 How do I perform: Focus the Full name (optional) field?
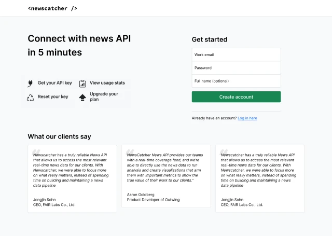(237, 81)
